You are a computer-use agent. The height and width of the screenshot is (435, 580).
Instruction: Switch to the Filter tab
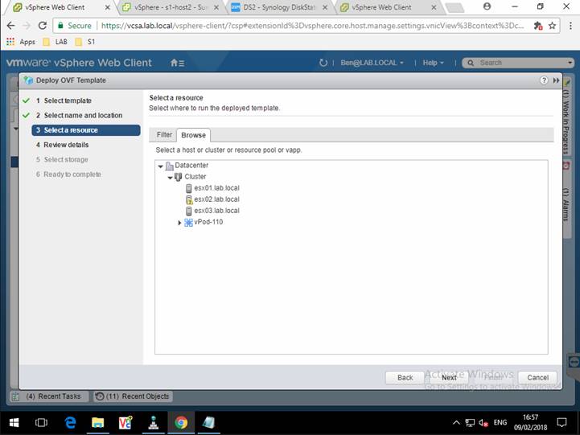tap(164, 135)
